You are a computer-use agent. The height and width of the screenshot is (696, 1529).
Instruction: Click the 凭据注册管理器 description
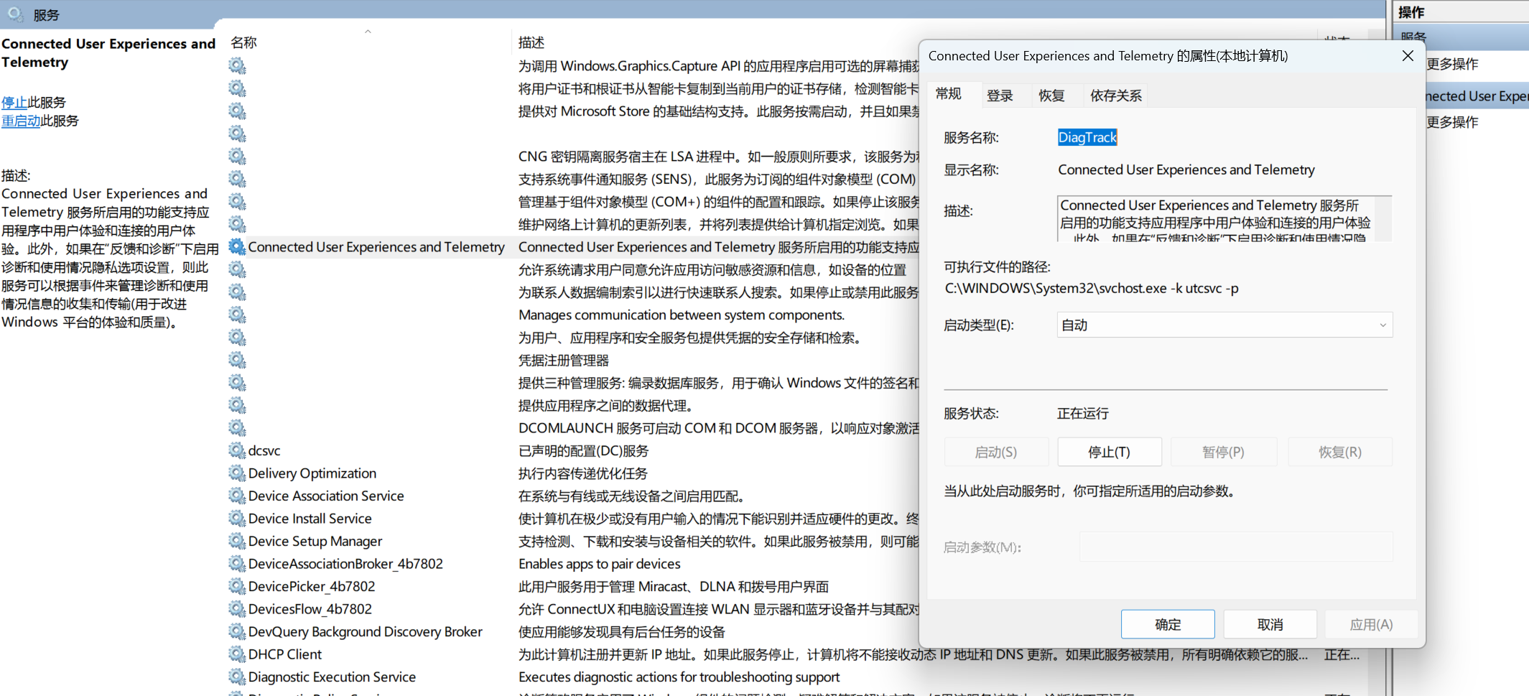coord(564,360)
